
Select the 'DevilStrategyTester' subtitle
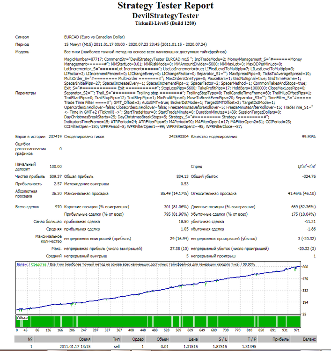[166, 15]
